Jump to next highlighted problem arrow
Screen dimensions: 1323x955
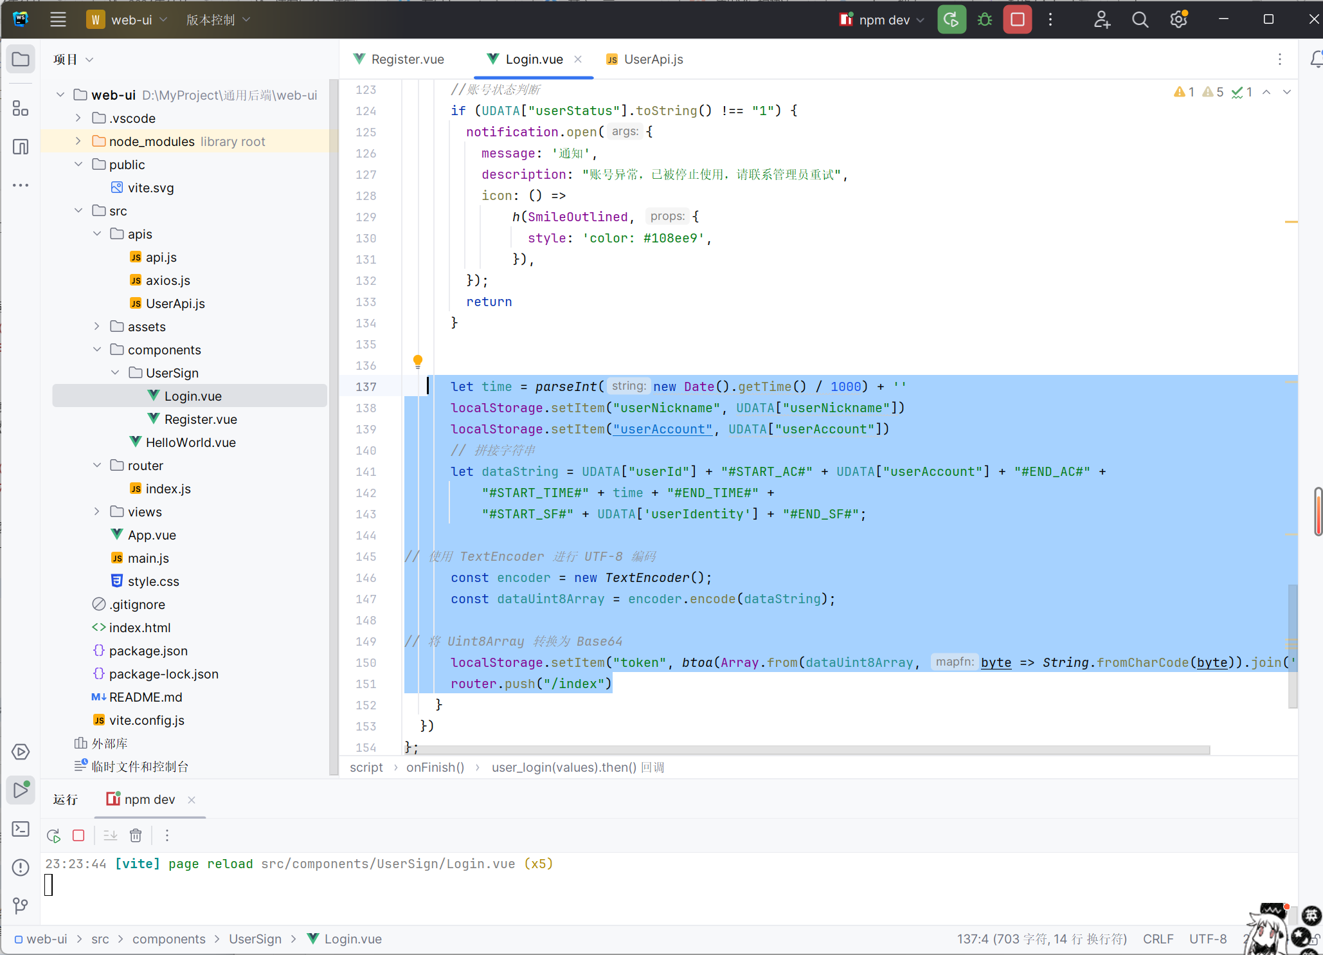pos(1287,92)
